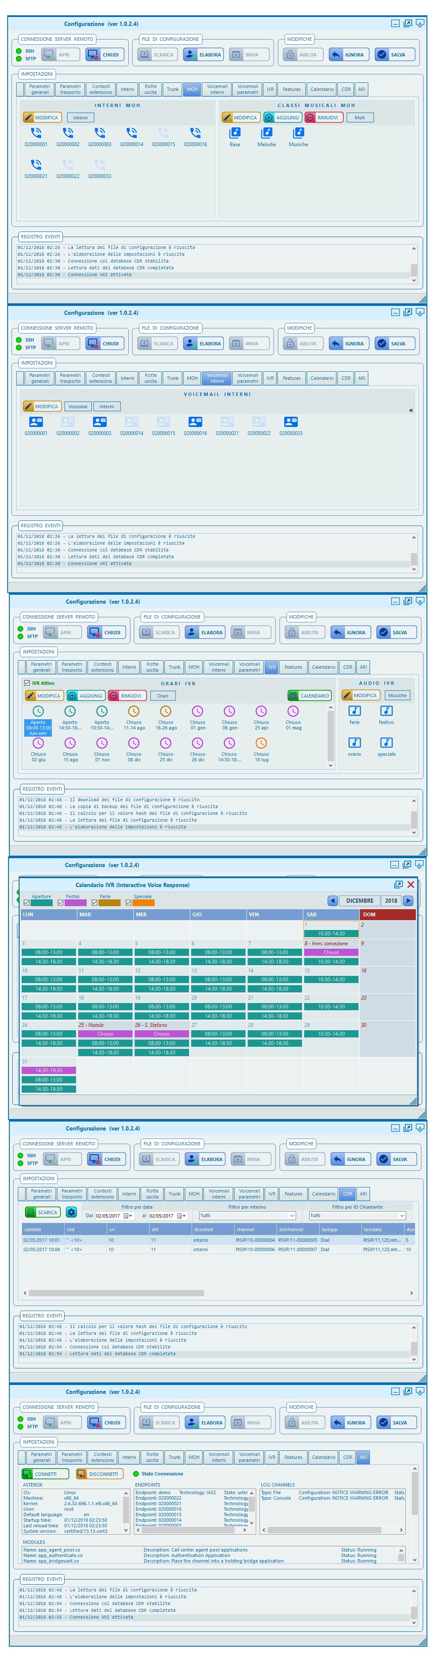
Task: Close the Calendario IVR dialog
Action: click(411, 885)
